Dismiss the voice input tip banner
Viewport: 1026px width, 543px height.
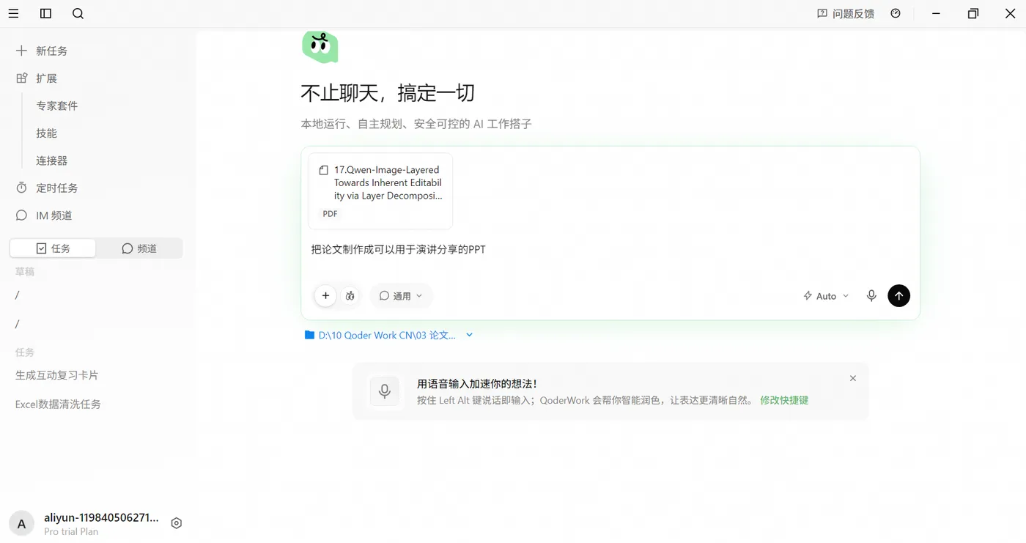853,378
